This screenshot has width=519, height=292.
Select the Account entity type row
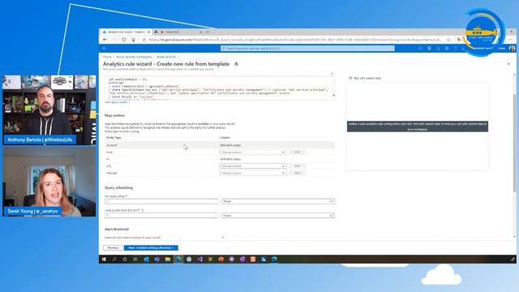220,145
